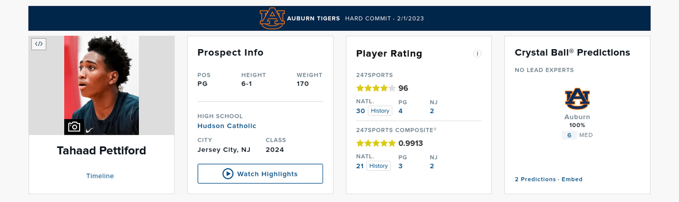Click the Player Rating info icon
Image resolution: width=679 pixels, height=202 pixels.
(x=477, y=53)
